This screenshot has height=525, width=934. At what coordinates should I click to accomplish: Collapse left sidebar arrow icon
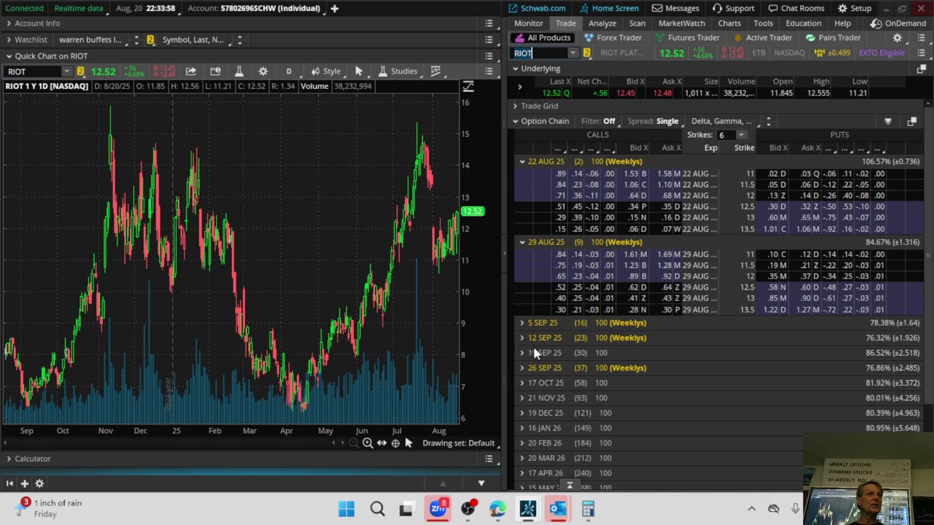9,483
